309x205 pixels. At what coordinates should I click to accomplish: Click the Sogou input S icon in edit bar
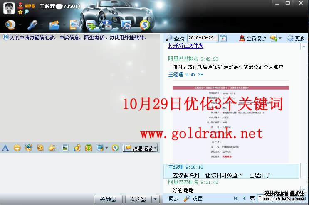point(115,148)
